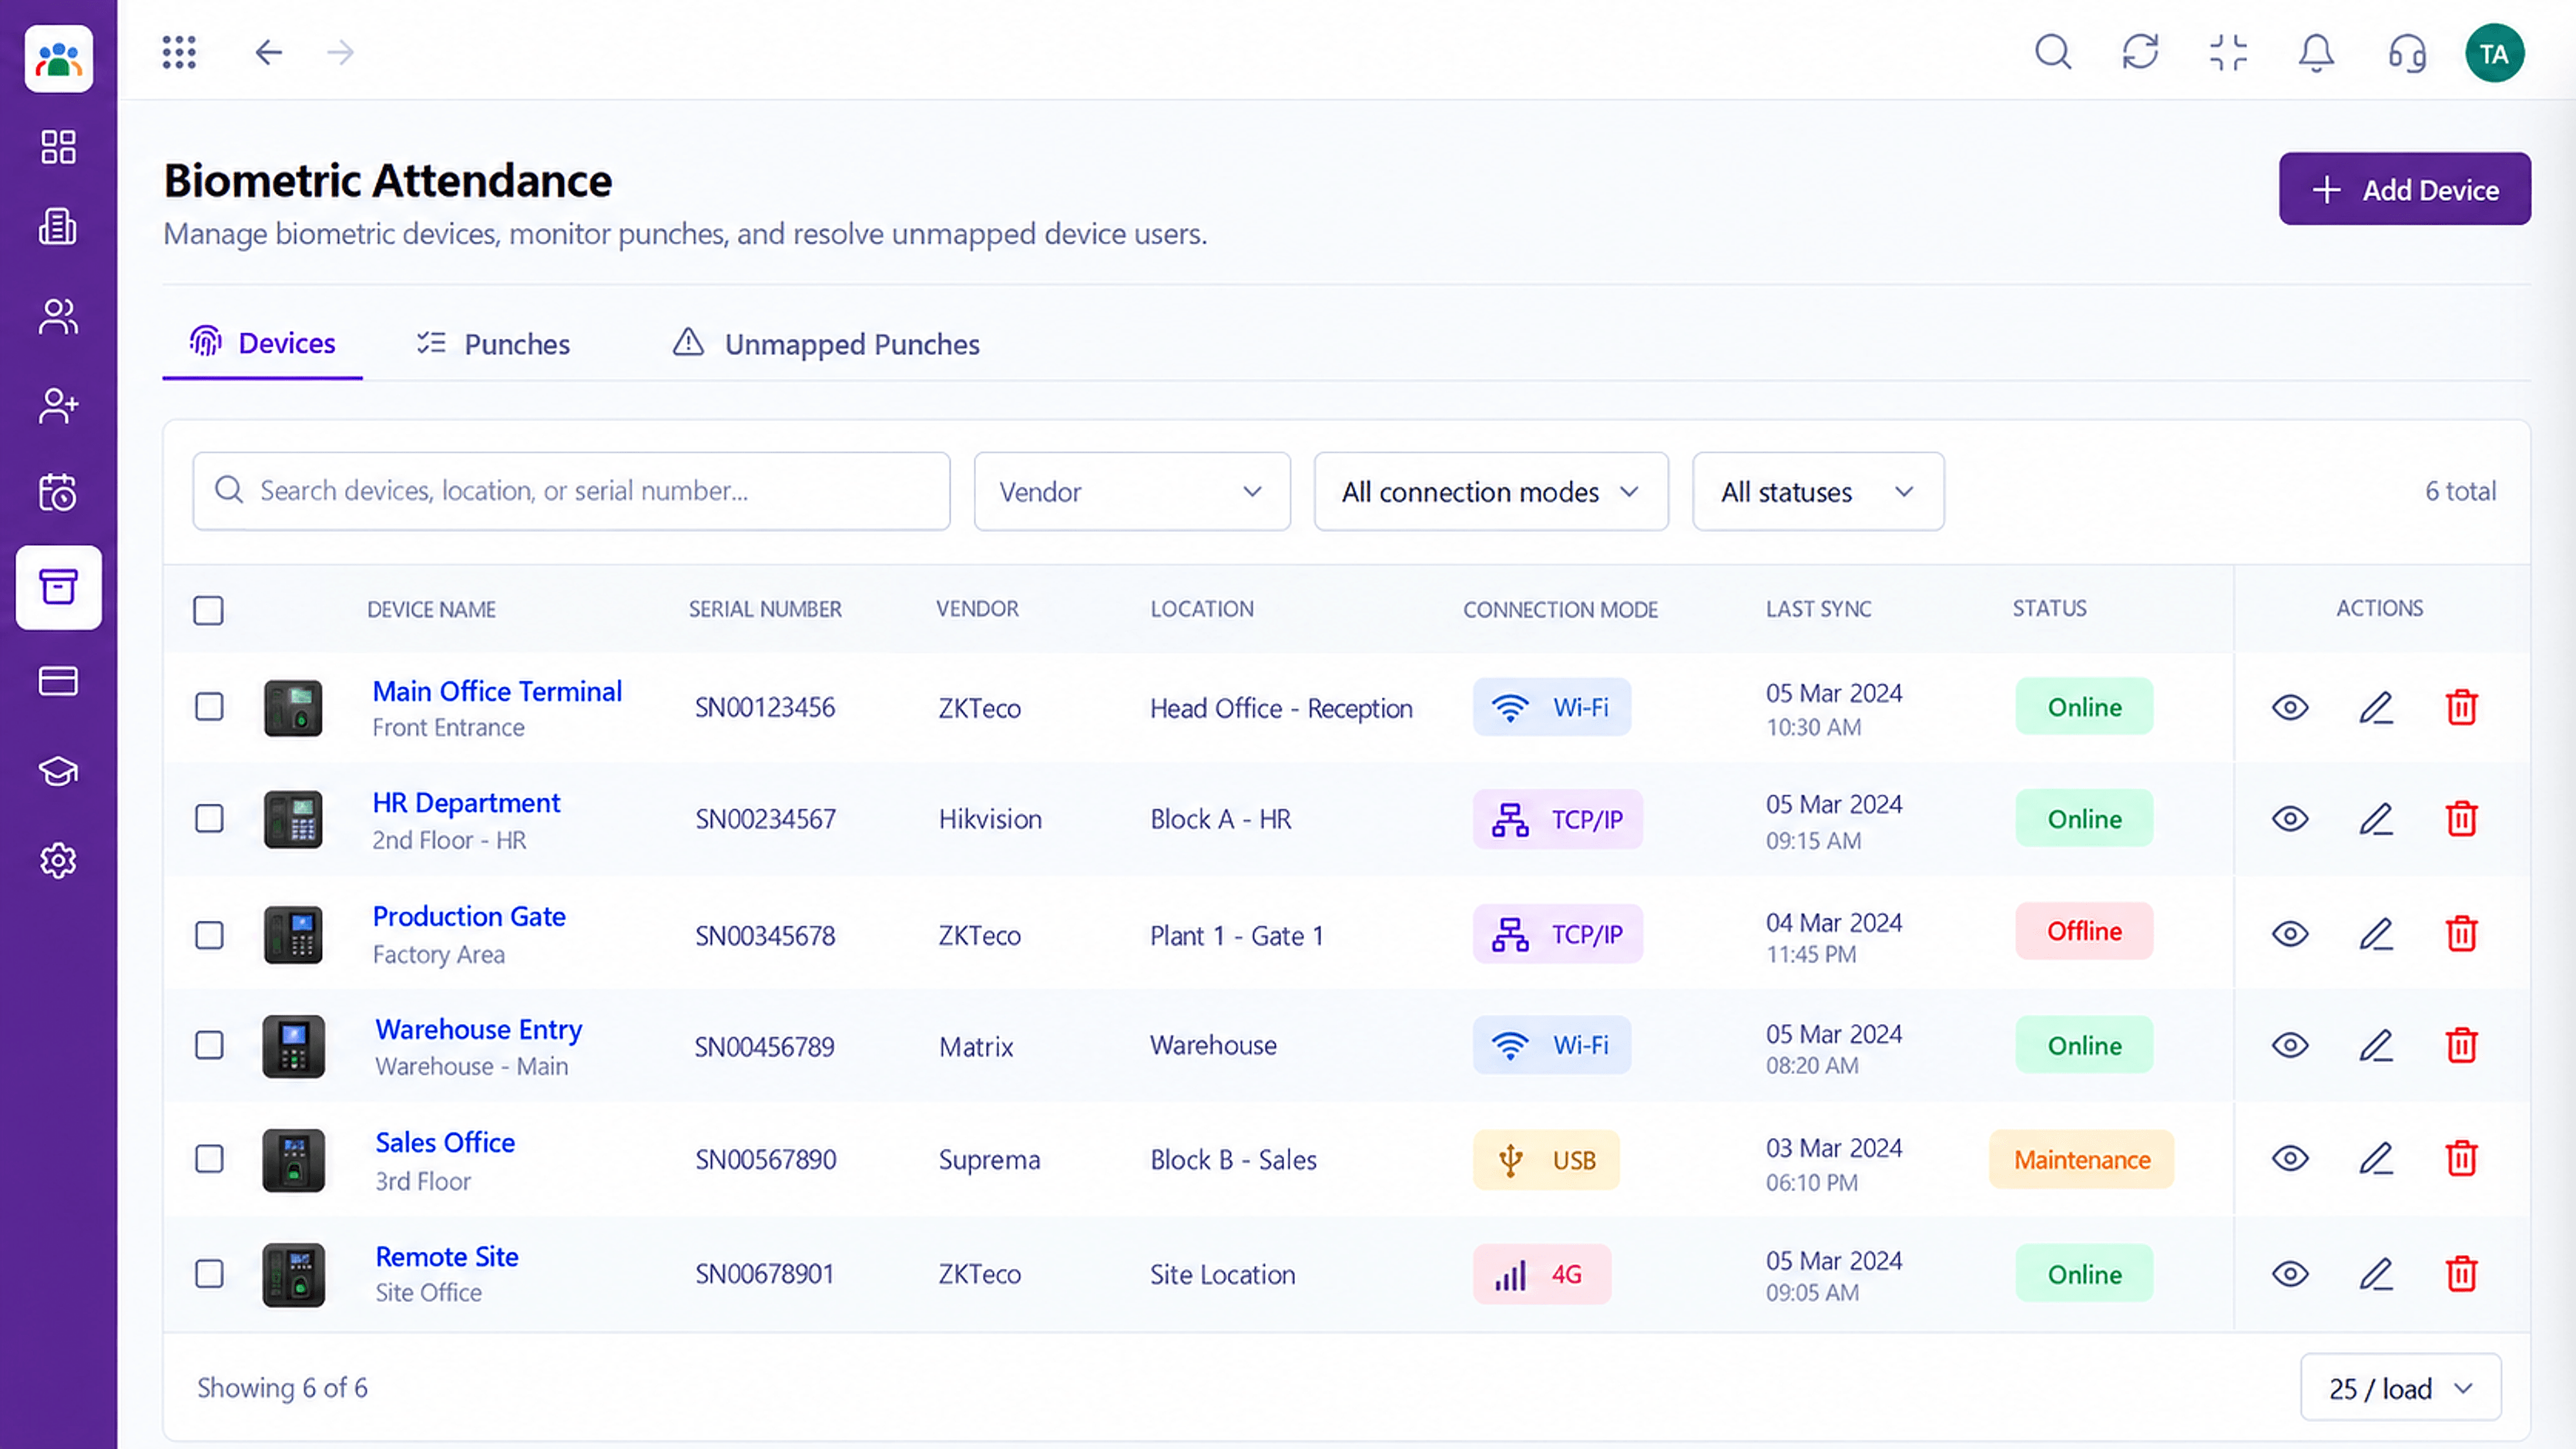Focus the search devices input field
The image size is (2576, 1449).
point(571,492)
